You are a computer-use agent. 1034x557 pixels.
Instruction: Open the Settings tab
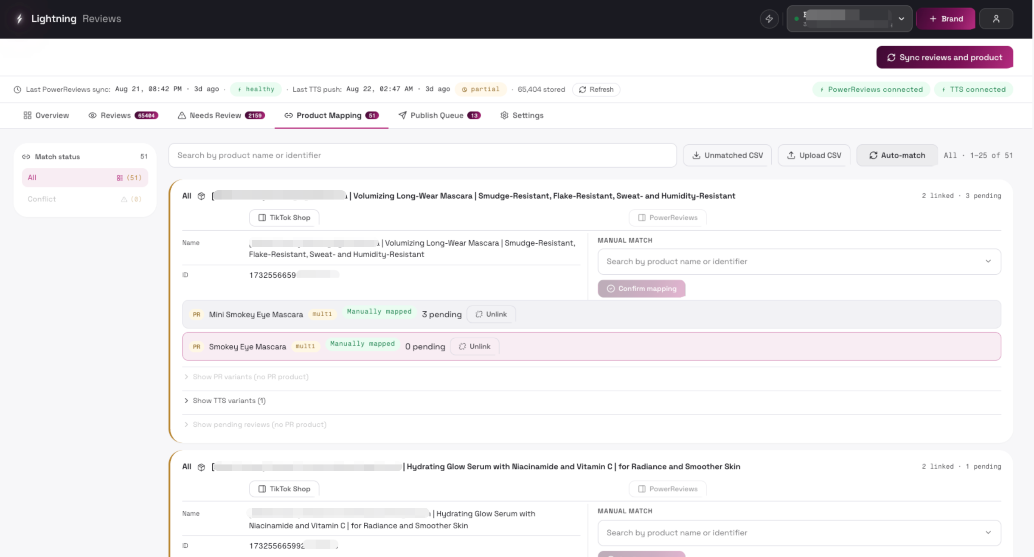pos(522,115)
